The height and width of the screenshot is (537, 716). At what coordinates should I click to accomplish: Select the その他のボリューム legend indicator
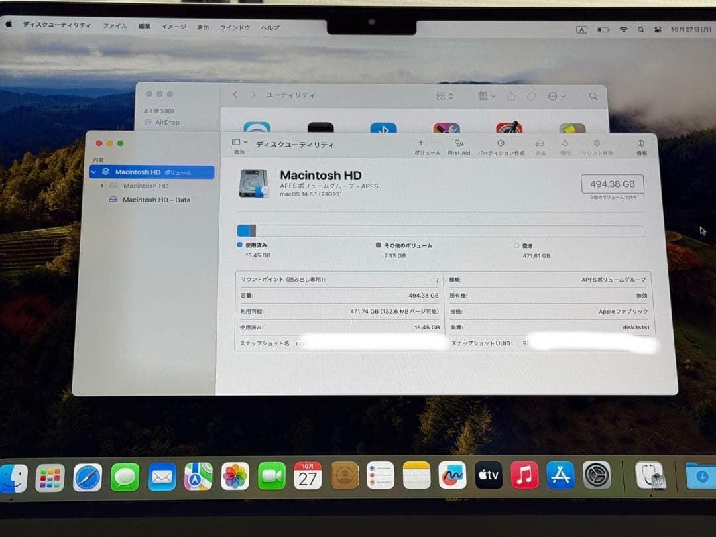coord(378,245)
